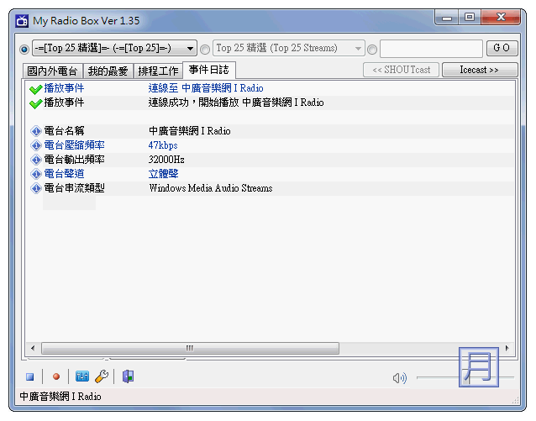Select the radio button beside URL field

pos(372,49)
